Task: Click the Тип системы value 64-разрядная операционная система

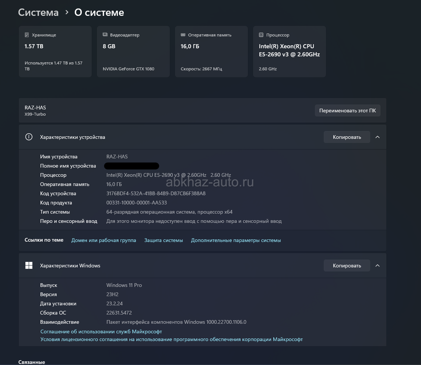Action: coord(169,212)
